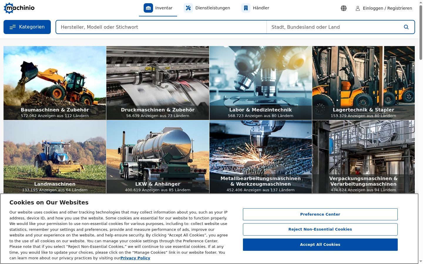Open Baumaschinen & Zubehör category

tap(55, 83)
